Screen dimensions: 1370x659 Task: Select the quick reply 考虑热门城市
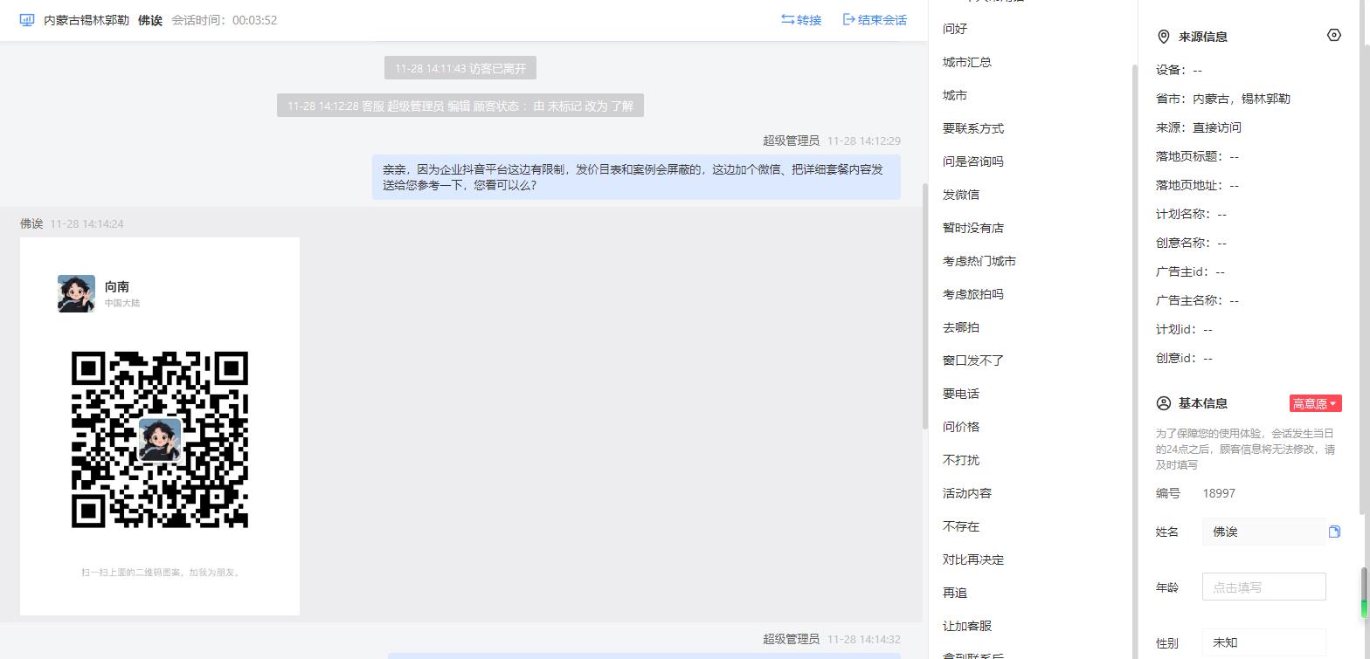(979, 261)
